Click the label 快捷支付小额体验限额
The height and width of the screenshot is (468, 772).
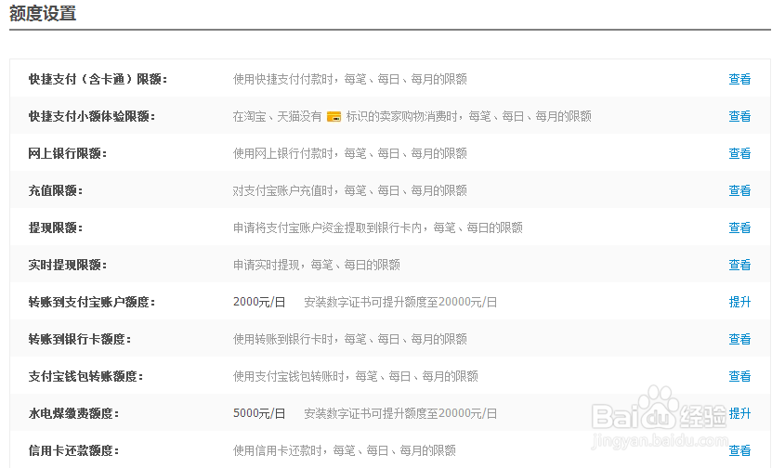(92, 117)
